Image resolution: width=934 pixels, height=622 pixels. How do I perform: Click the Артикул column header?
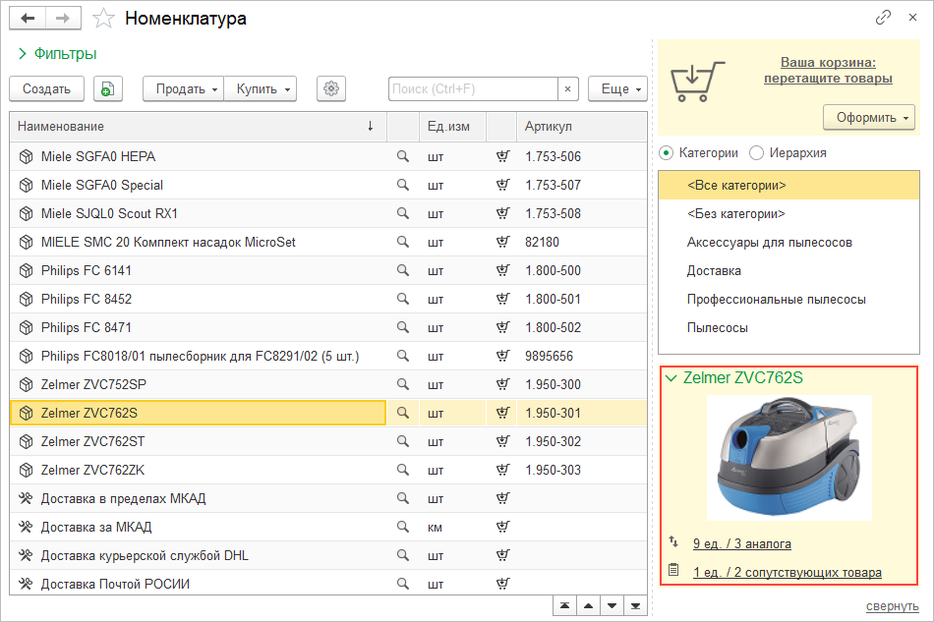click(581, 126)
